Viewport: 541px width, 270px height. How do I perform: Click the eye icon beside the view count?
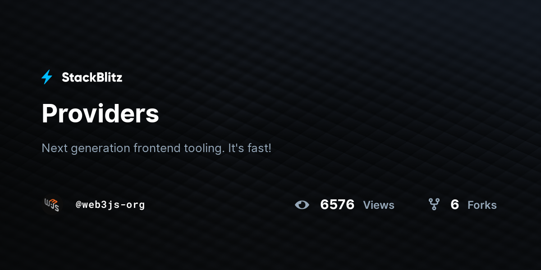302,205
